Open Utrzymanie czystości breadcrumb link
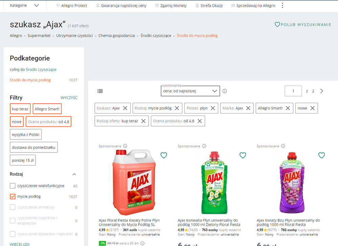This screenshot has height=246, width=338. click(74, 35)
